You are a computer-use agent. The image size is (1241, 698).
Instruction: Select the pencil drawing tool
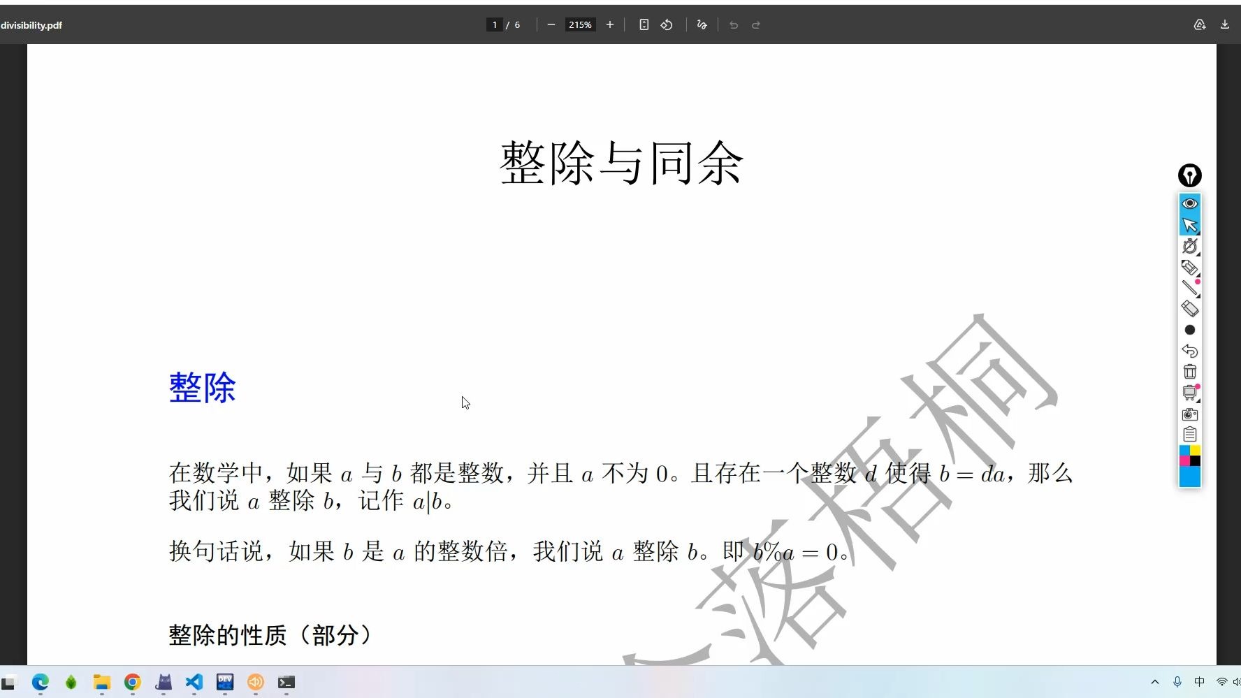tap(1190, 267)
